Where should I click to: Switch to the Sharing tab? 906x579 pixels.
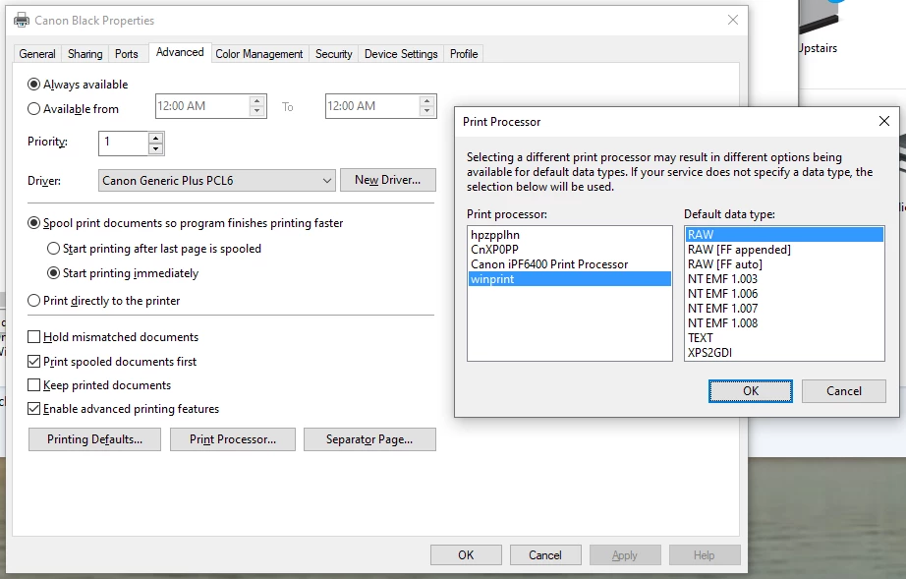[85, 54]
